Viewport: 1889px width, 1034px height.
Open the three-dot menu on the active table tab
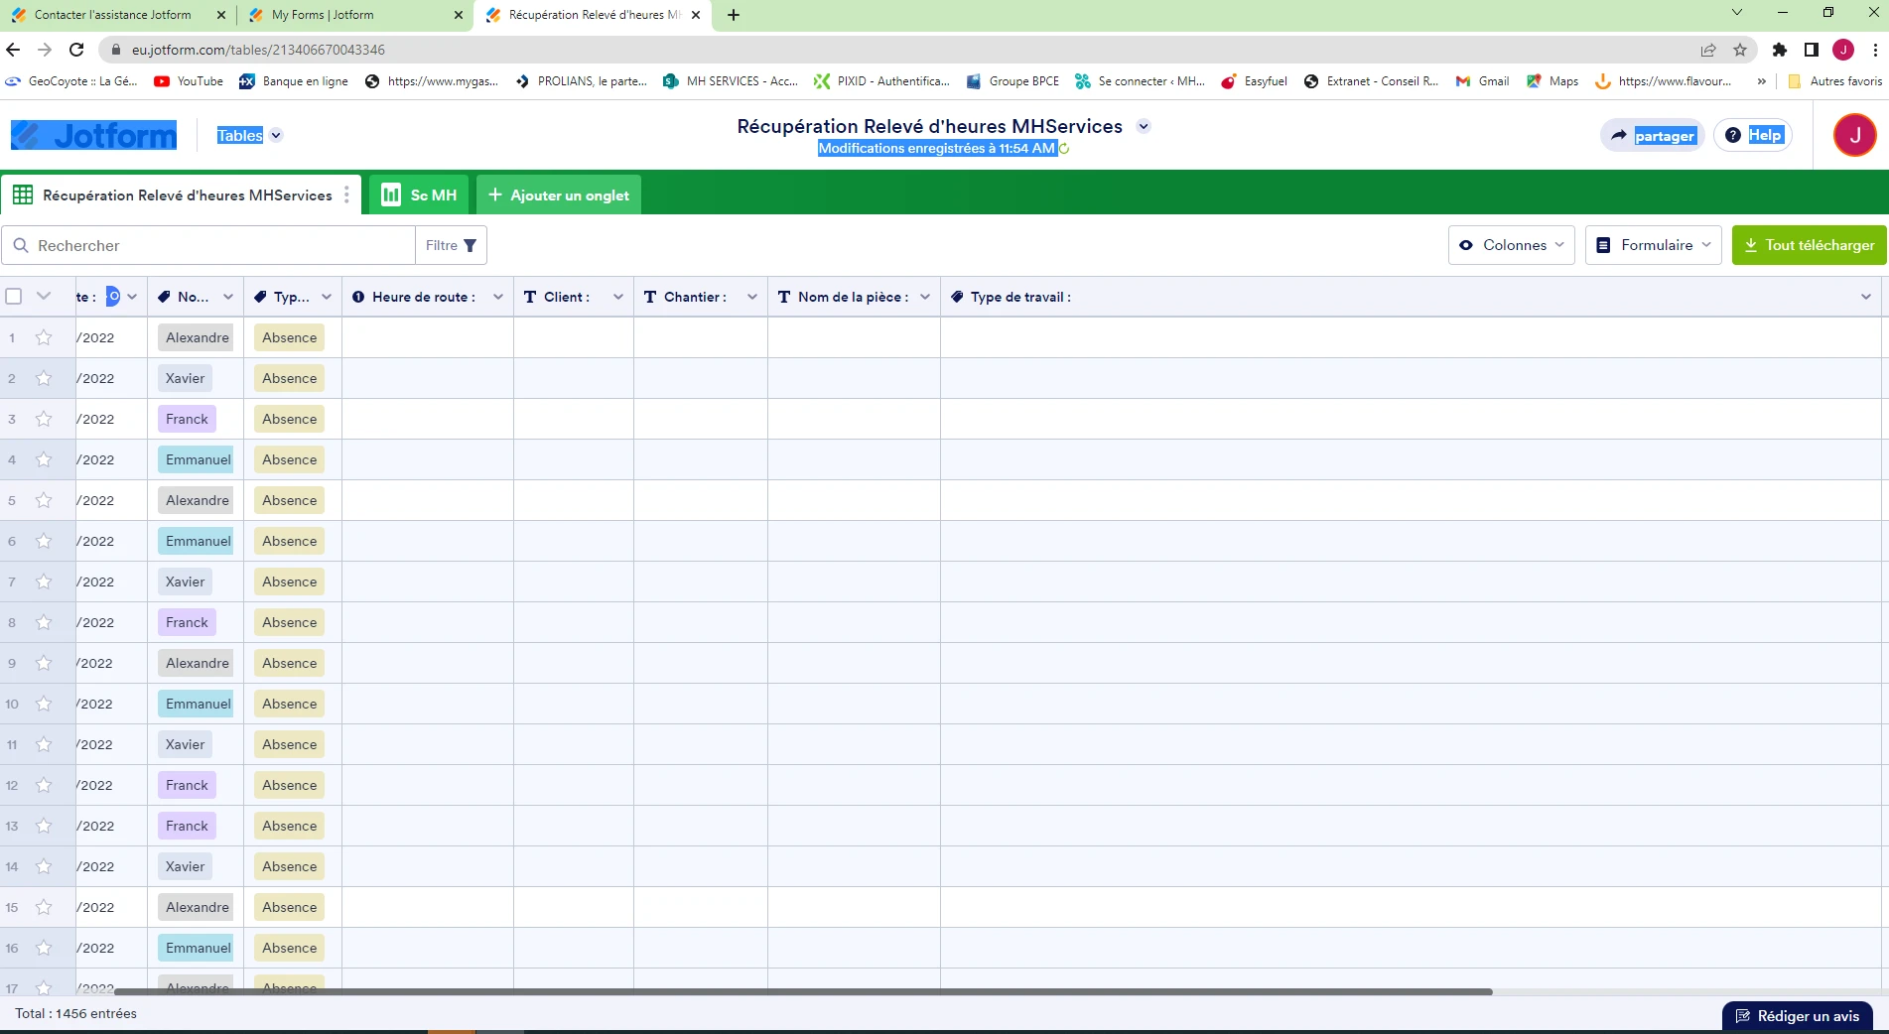(345, 195)
